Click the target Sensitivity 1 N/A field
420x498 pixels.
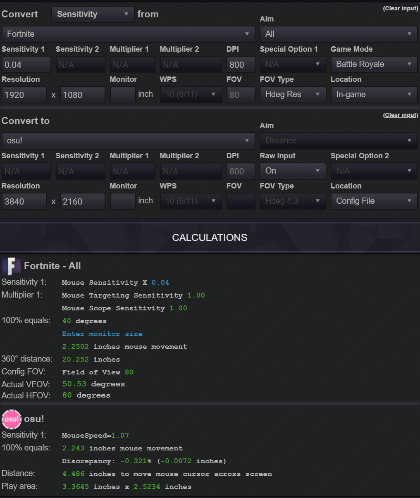pos(26,172)
